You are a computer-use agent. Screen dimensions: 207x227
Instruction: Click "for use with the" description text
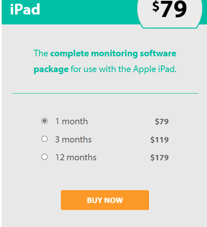tap(101, 69)
